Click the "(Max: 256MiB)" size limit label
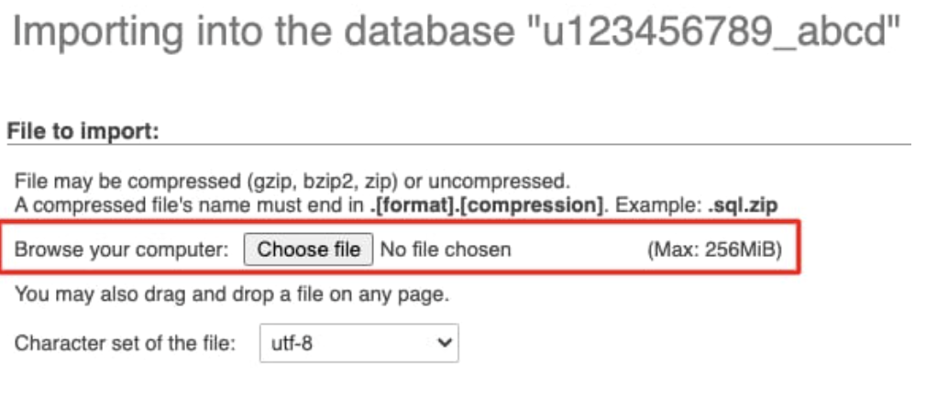Viewport: 926px width, 398px height. coord(714,249)
